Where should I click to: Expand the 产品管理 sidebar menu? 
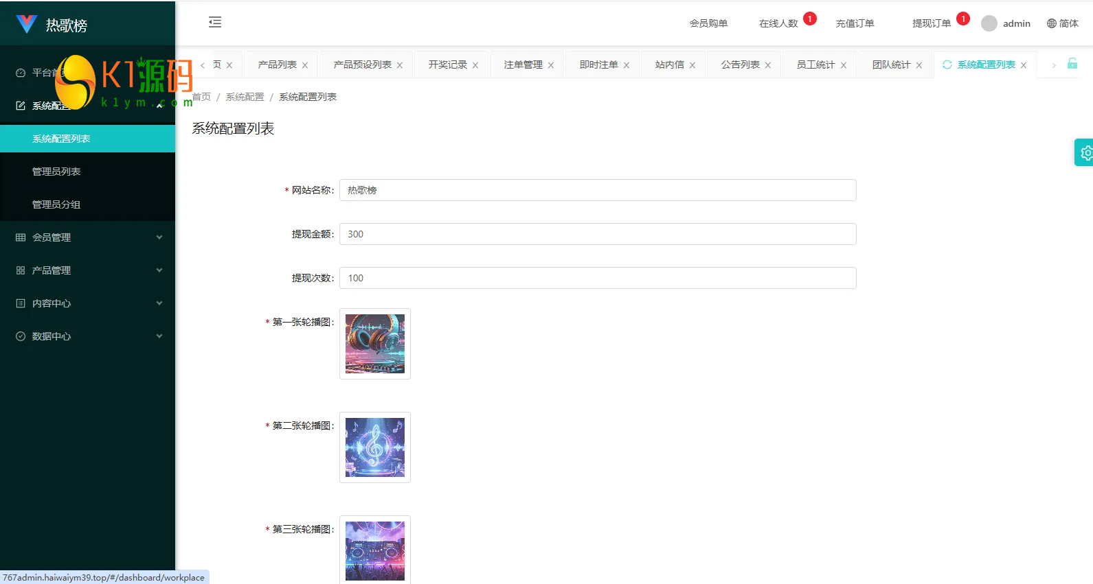coord(87,270)
